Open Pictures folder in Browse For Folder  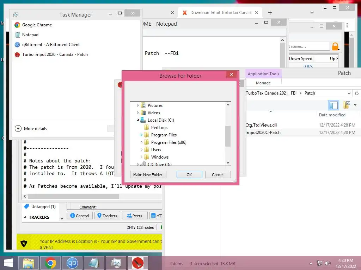[155, 105]
